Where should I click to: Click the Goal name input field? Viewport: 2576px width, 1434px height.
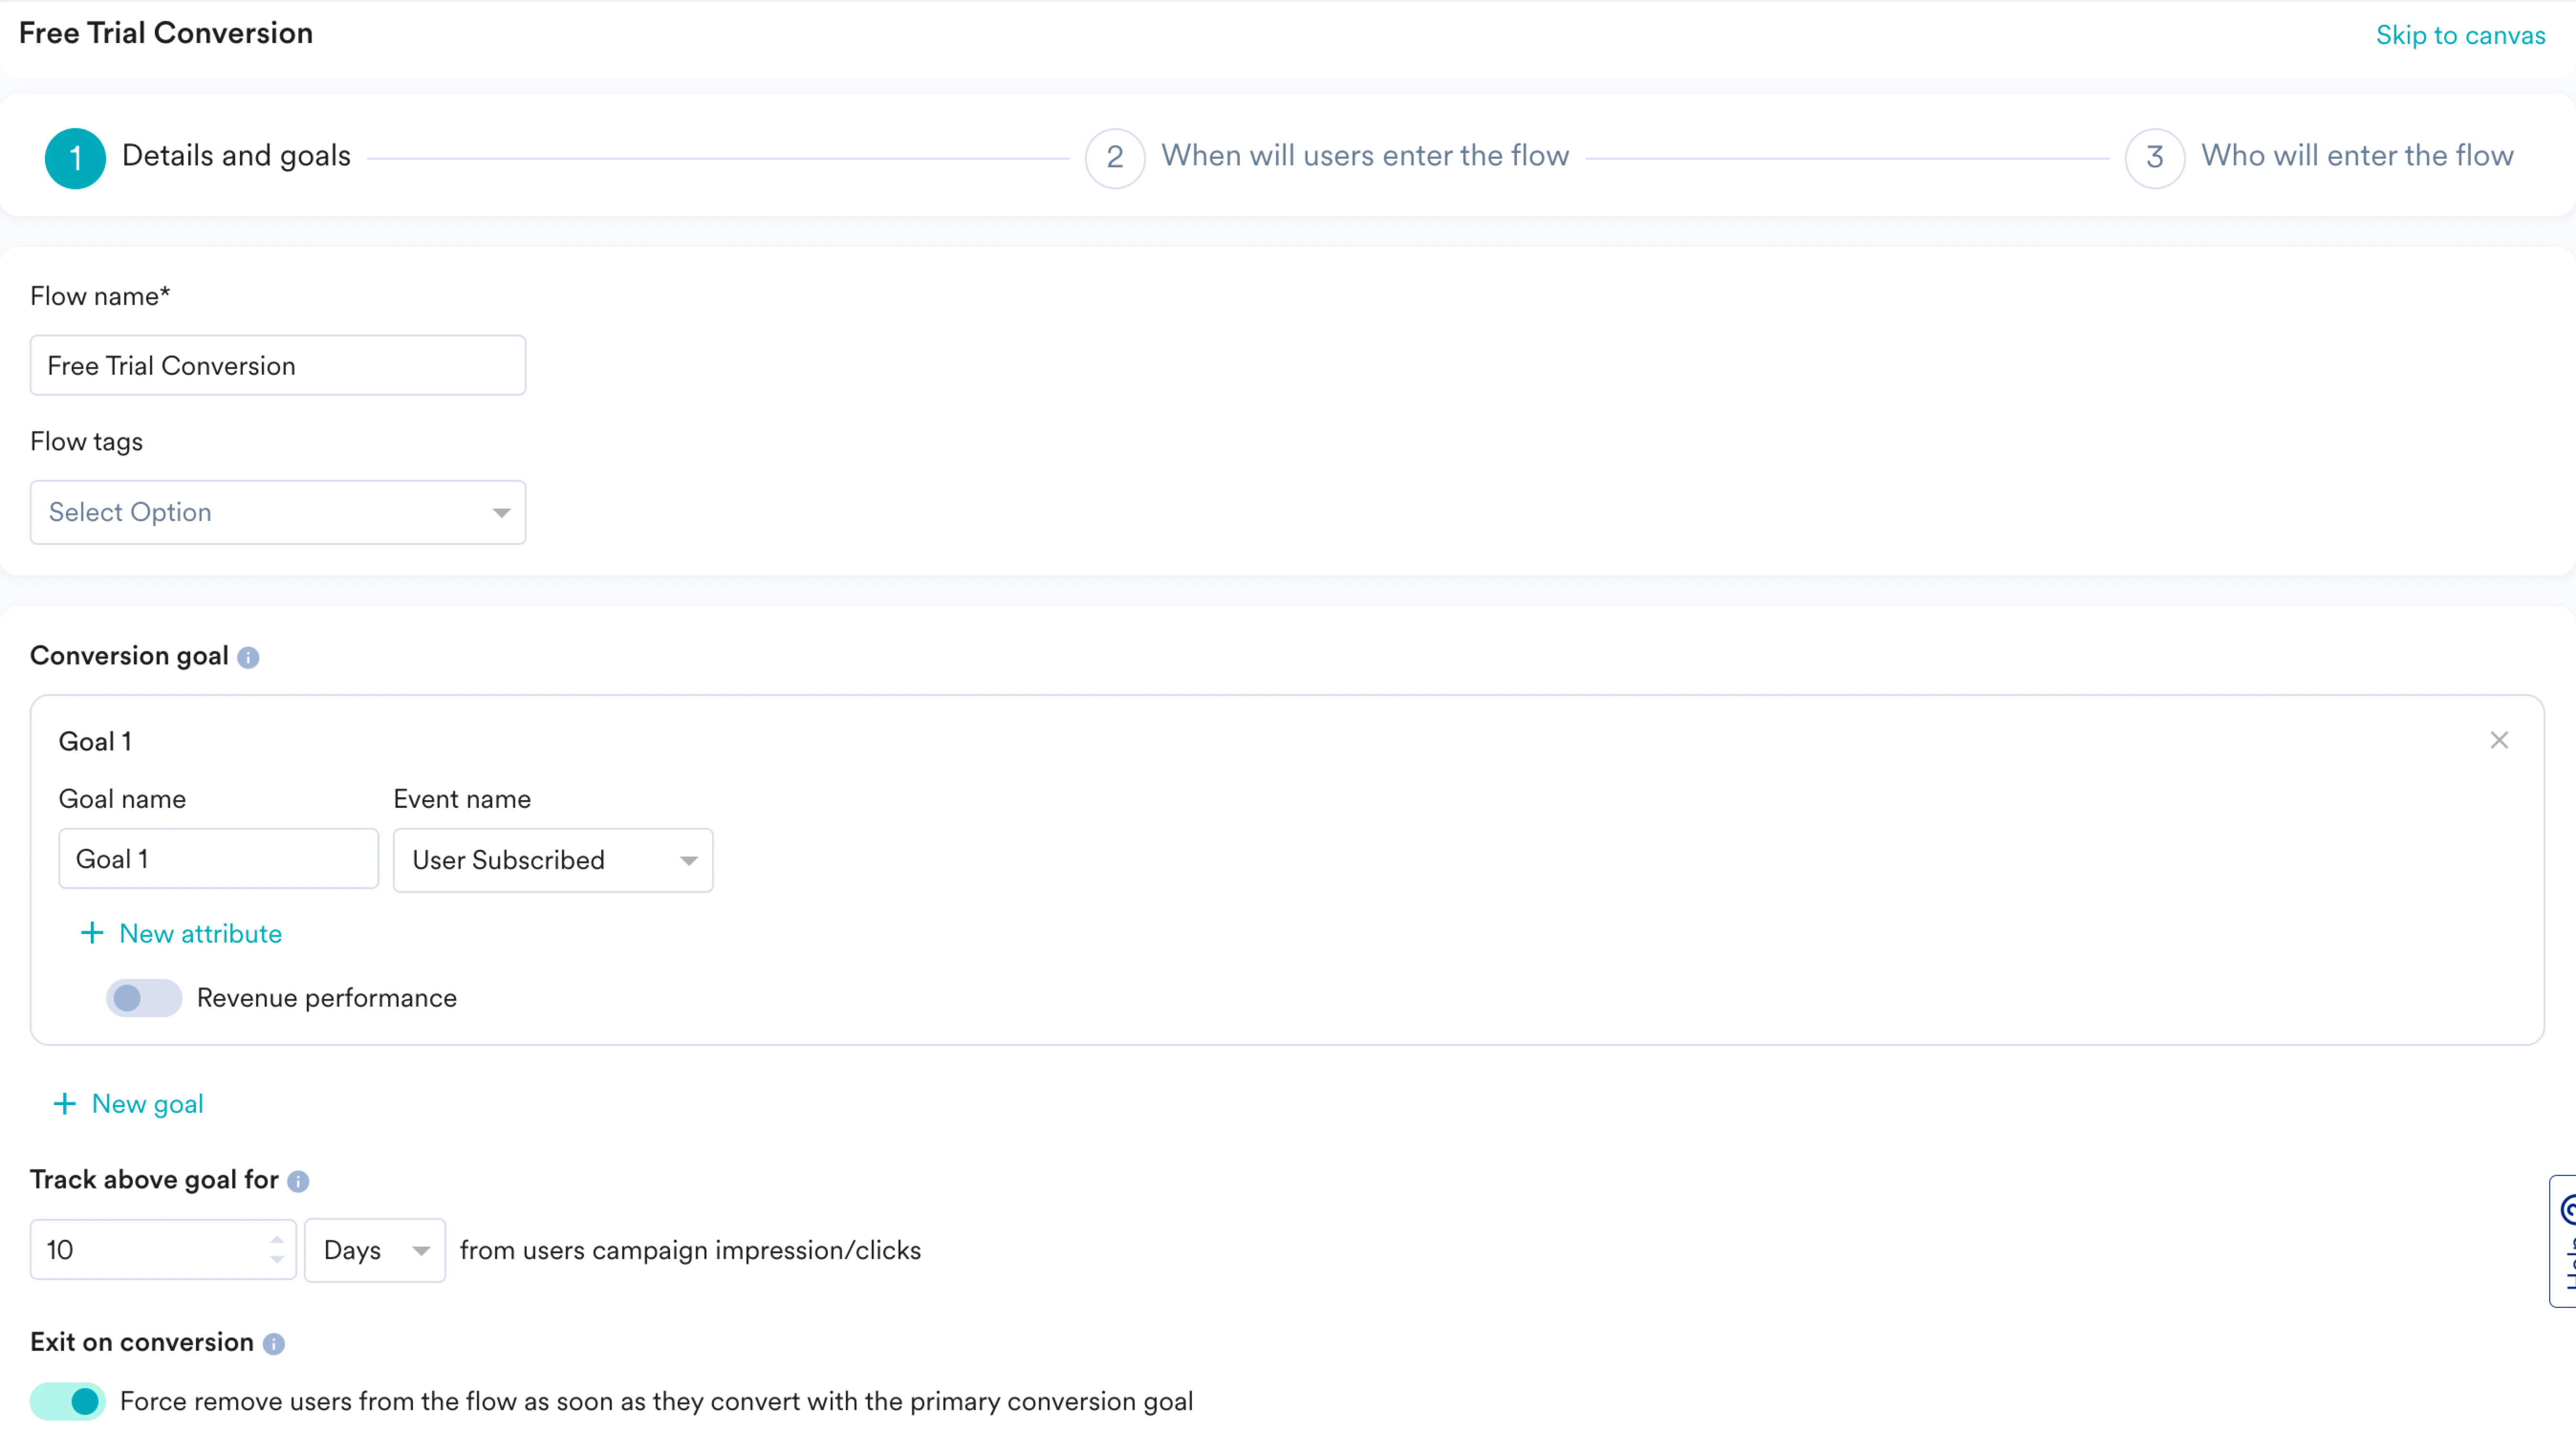pyautogui.click(x=218, y=859)
